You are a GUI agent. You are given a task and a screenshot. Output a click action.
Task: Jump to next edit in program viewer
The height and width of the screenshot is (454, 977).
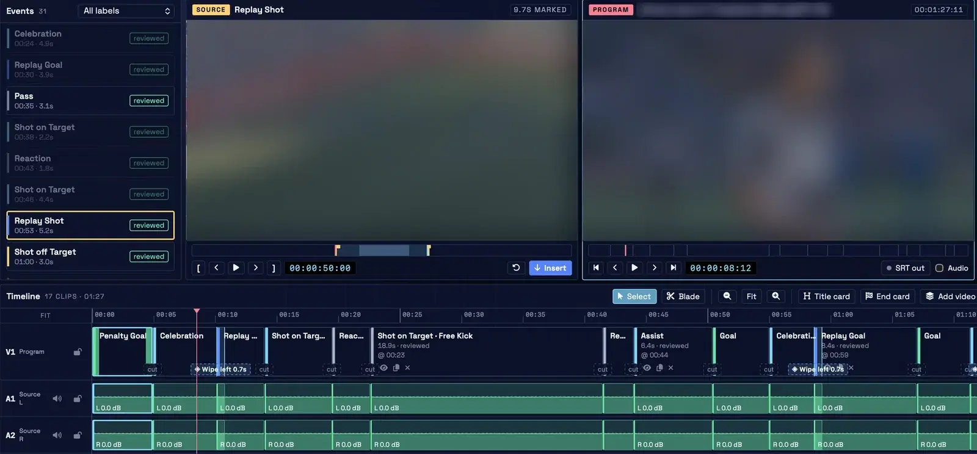point(673,268)
